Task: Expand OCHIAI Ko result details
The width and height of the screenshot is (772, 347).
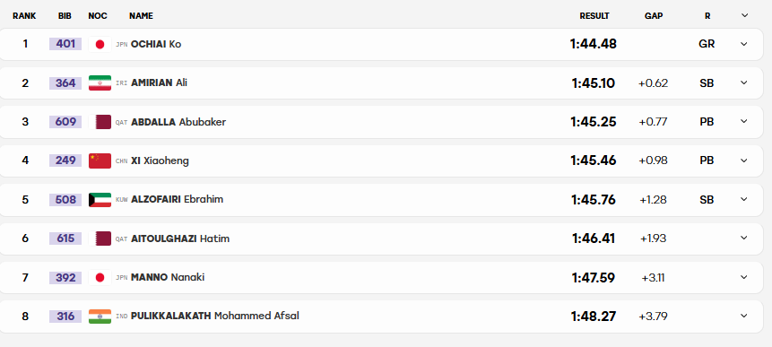Action: (744, 44)
